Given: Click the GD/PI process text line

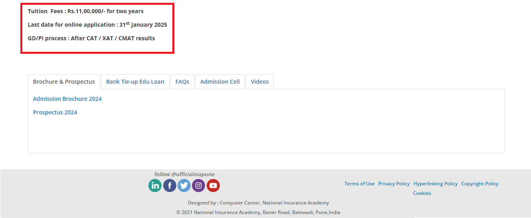Looking at the screenshot, I should point(91,38).
